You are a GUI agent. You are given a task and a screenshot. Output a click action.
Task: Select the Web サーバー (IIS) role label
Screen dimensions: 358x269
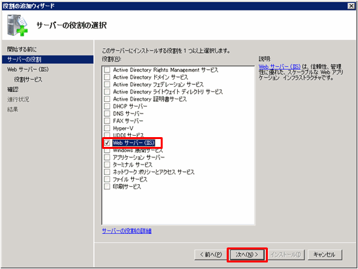click(x=134, y=143)
